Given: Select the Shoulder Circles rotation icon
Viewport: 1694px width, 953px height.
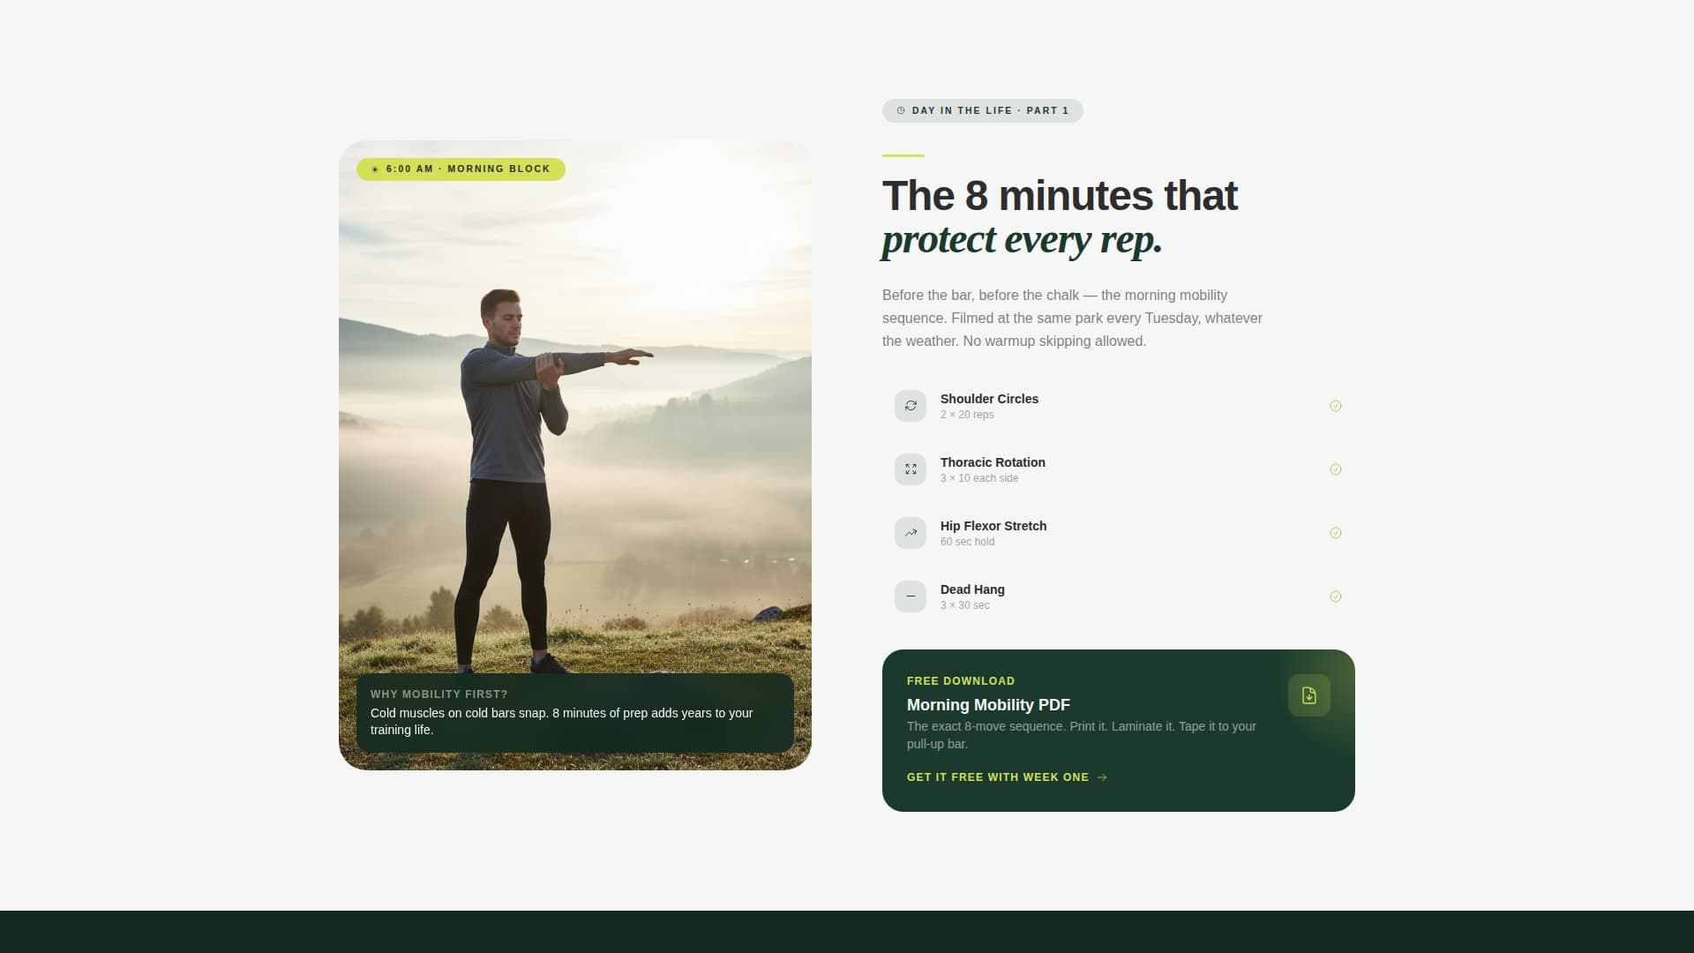Looking at the screenshot, I should 910,406.
